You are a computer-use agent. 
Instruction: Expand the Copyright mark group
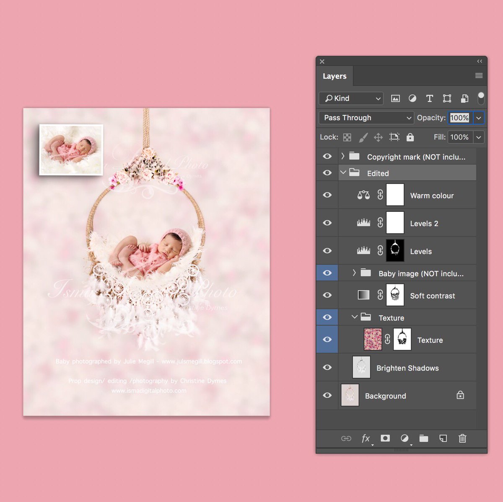click(x=343, y=156)
